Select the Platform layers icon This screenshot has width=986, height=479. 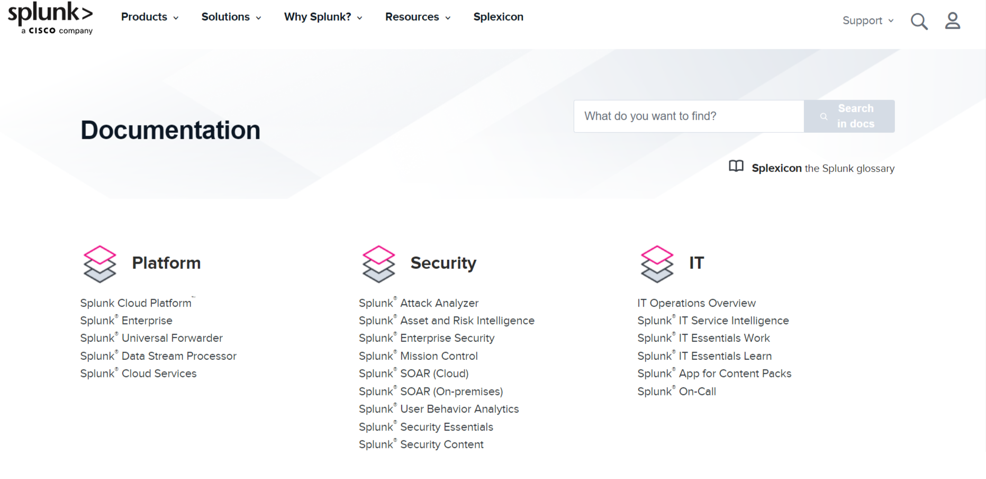click(99, 264)
